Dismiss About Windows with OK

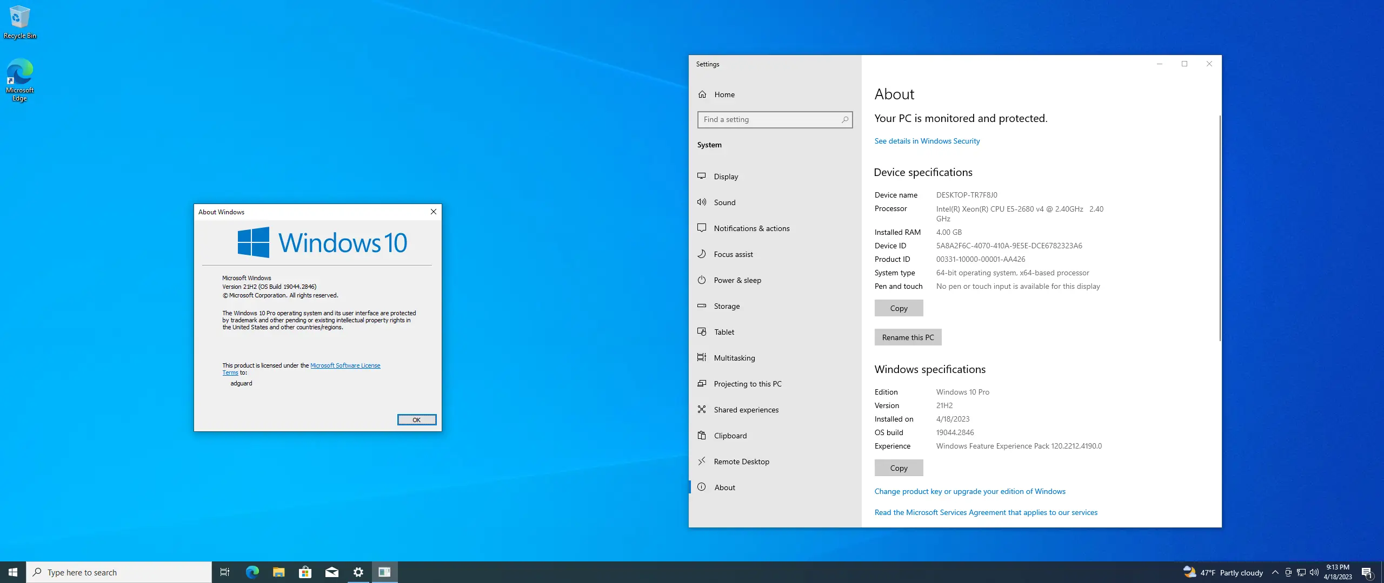[x=416, y=419]
